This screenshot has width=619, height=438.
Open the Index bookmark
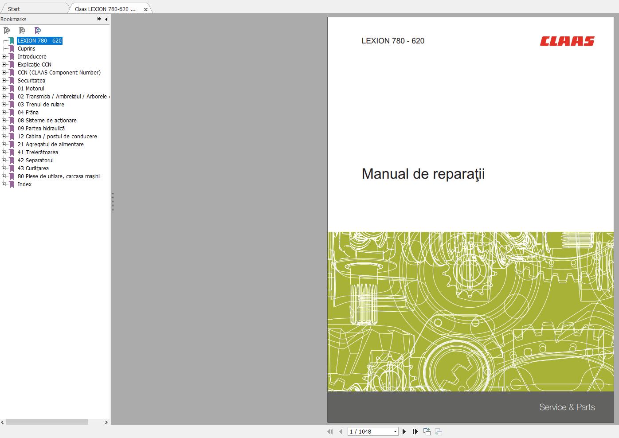(x=24, y=184)
